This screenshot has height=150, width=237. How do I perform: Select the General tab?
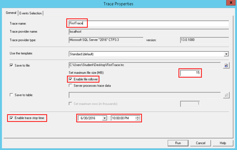[11, 13]
